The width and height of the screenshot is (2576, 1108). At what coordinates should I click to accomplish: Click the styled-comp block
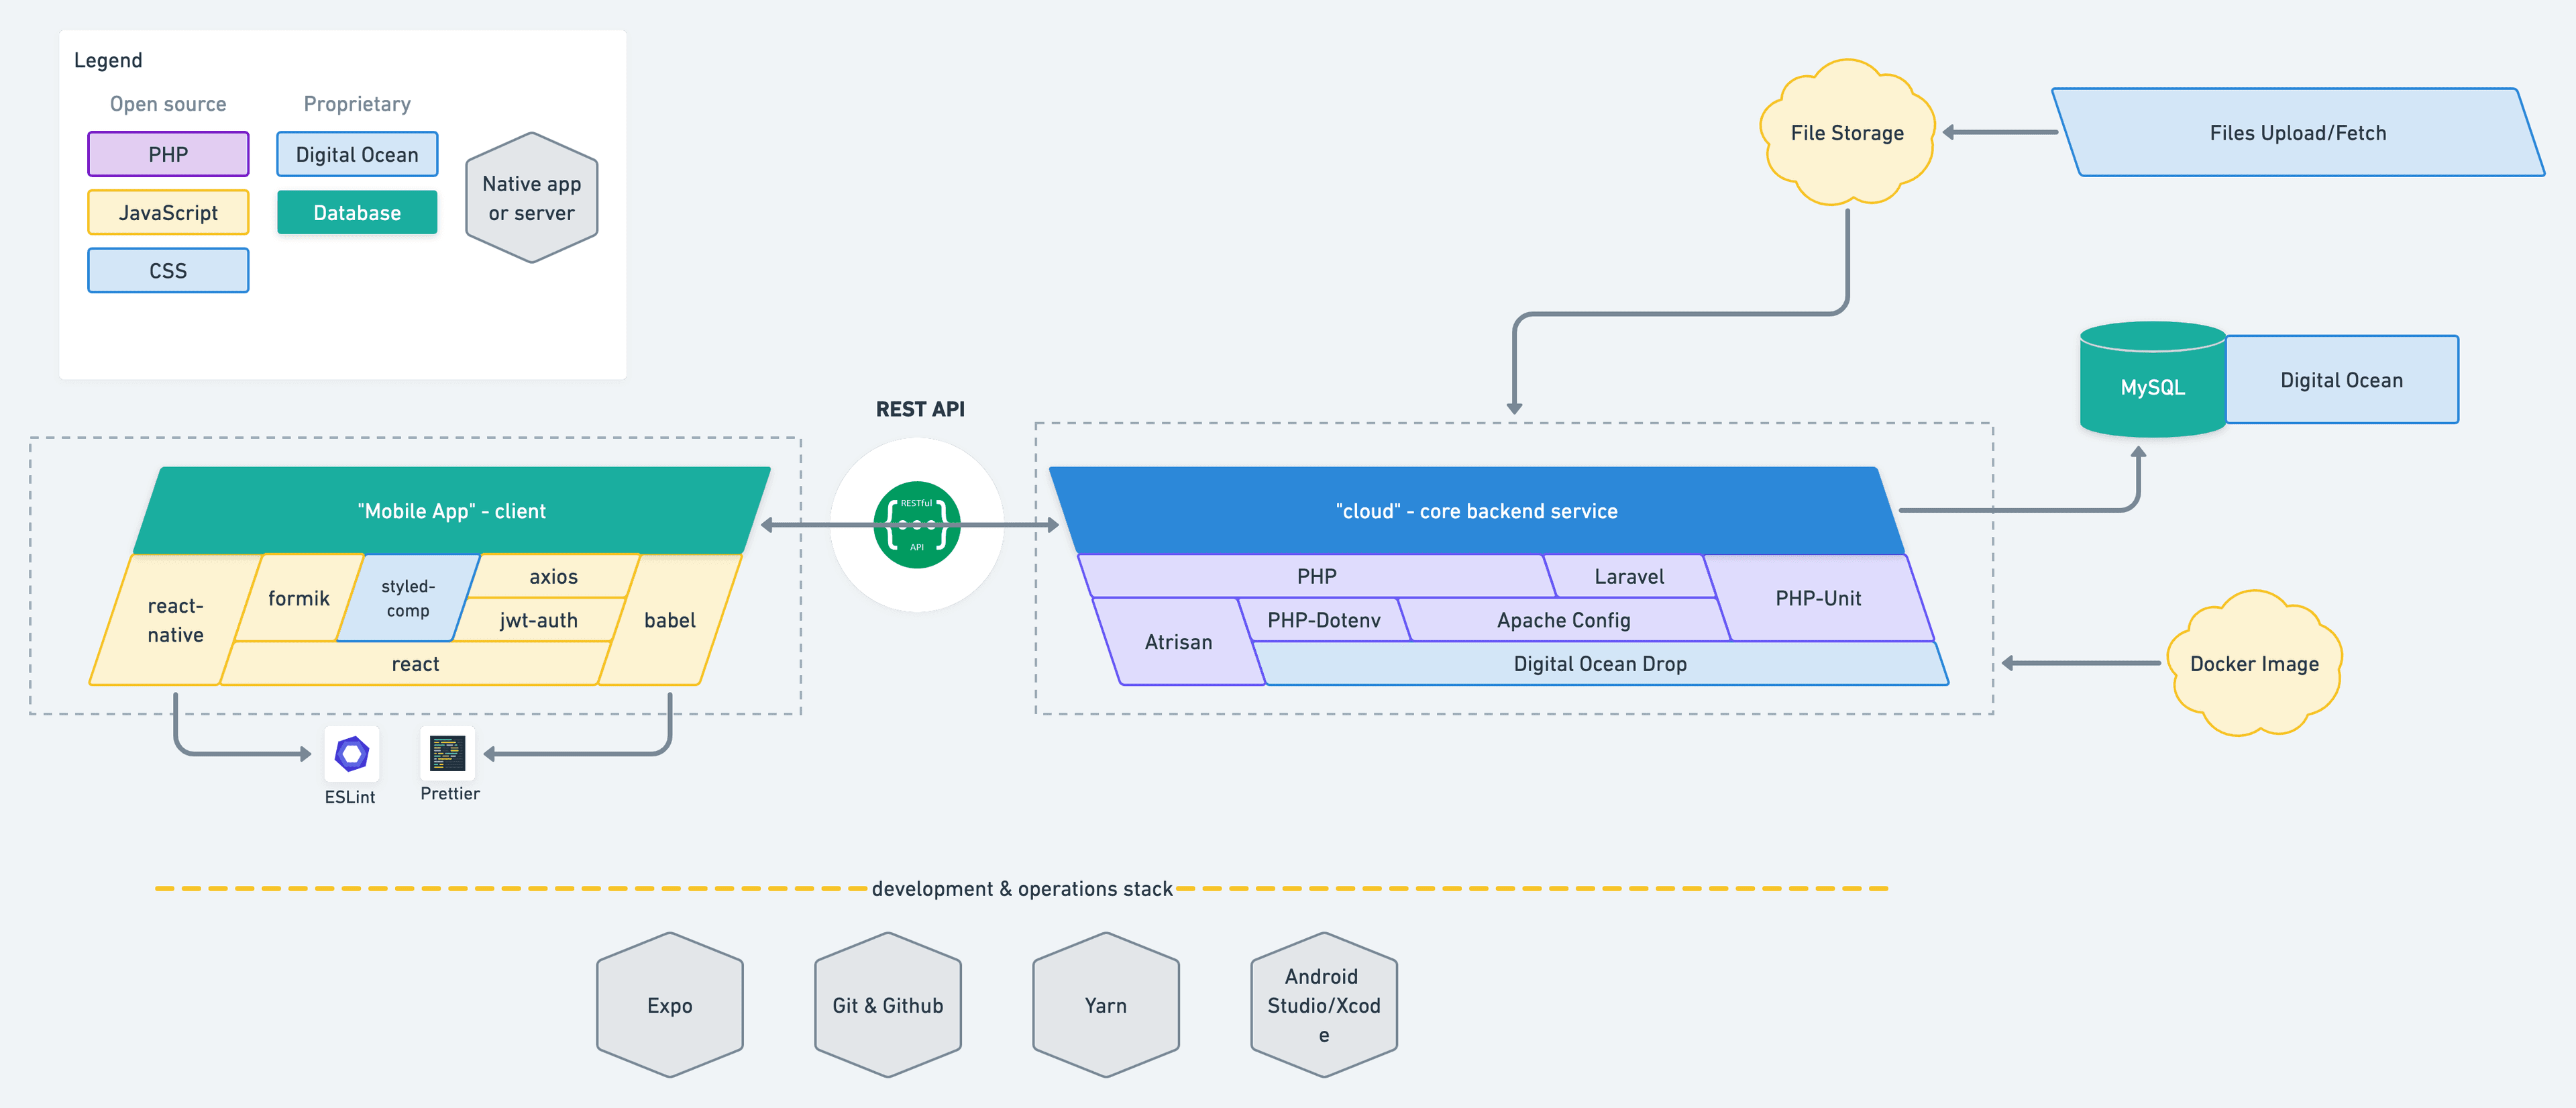click(407, 598)
